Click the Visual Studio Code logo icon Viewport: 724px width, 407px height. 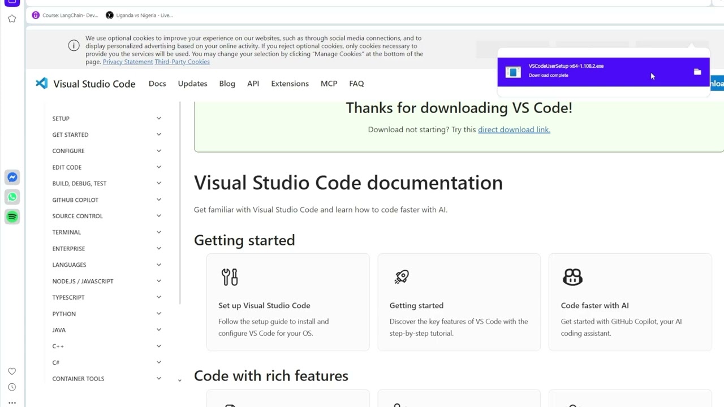coord(42,83)
